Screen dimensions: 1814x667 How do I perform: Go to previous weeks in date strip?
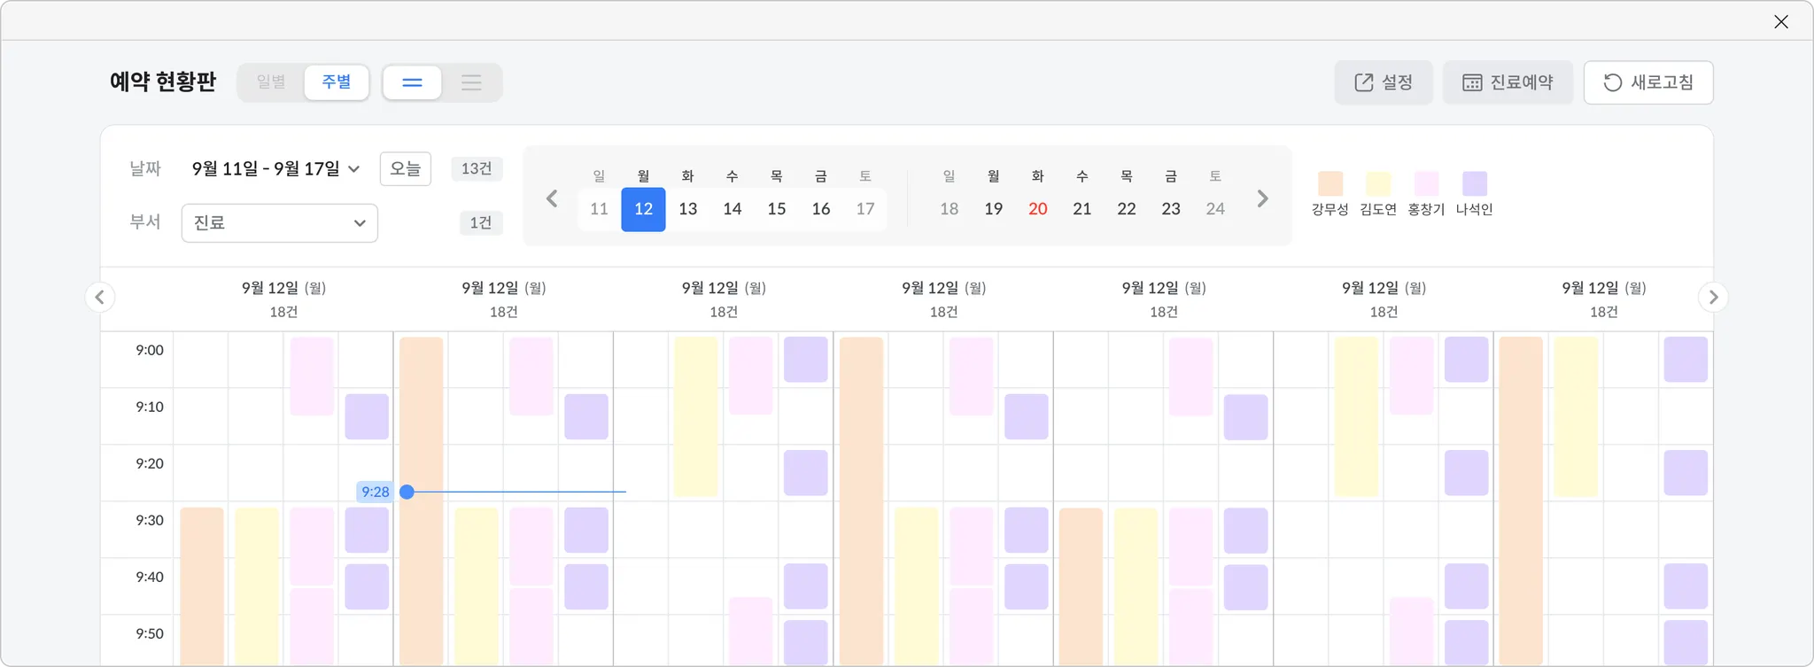552,198
